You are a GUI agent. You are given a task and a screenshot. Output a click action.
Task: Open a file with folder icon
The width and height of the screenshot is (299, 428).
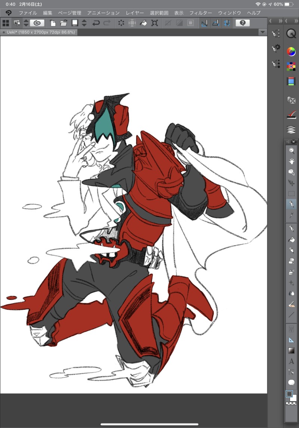pos(64,23)
